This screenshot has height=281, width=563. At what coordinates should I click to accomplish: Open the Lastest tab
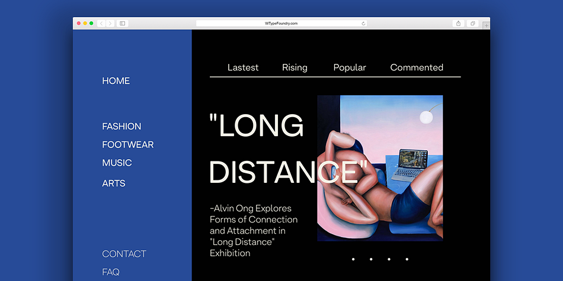pyautogui.click(x=243, y=67)
